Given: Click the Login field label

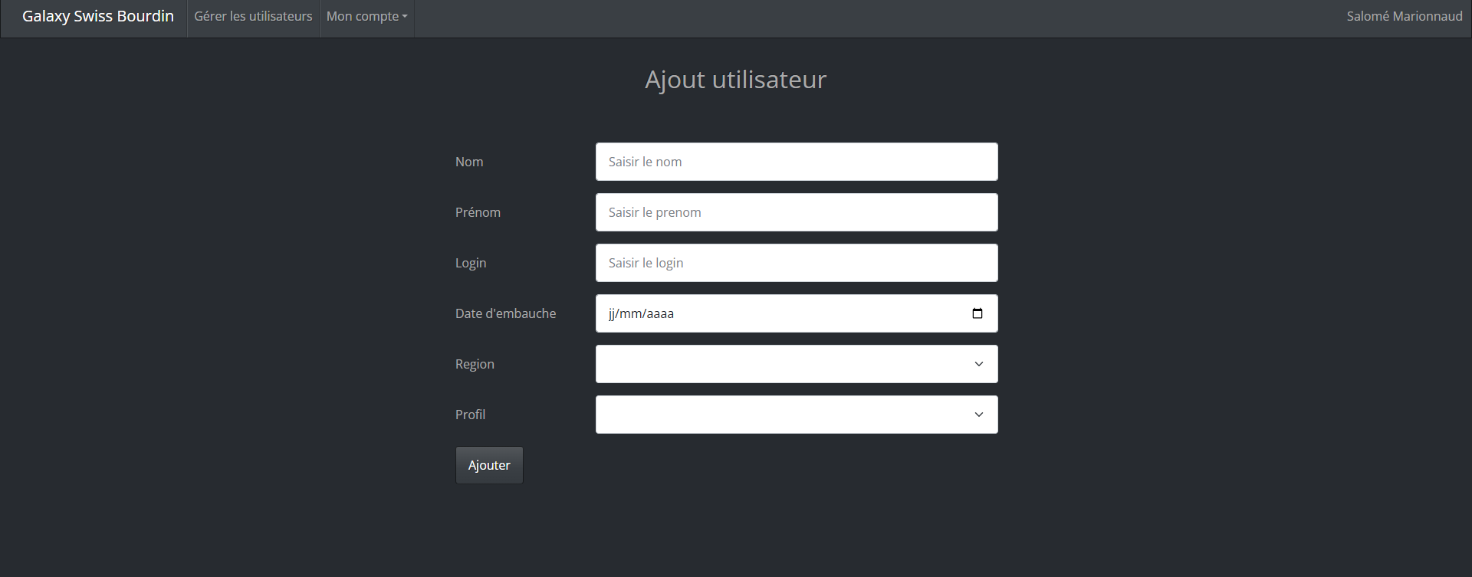Looking at the screenshot, I should [471, 263].
